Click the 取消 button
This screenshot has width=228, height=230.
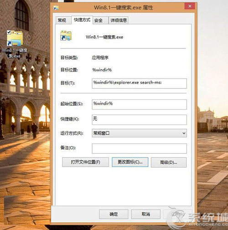(146, 214)
